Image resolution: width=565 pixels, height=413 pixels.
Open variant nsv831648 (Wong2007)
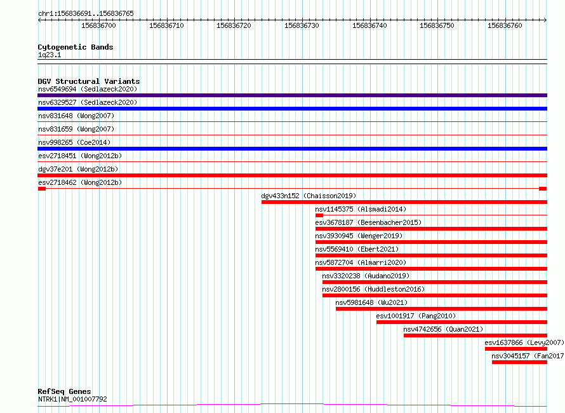pyautogui.click(x=76, y=116)
